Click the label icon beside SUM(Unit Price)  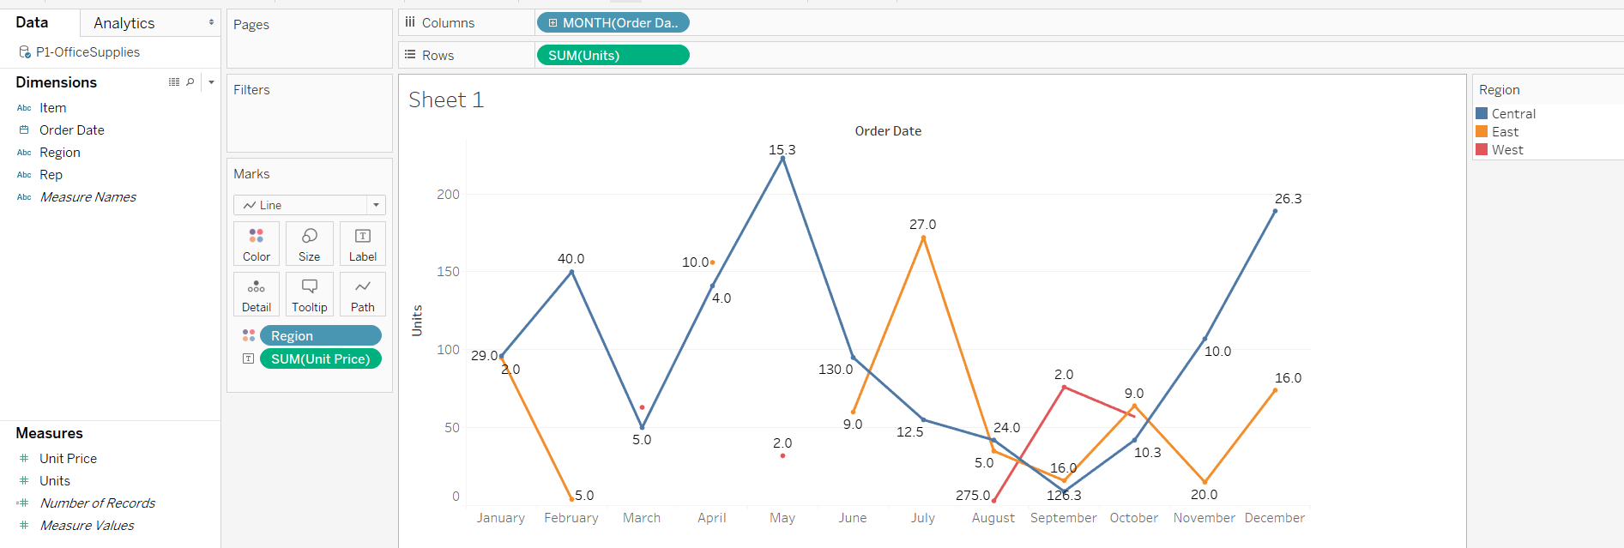[248, 358]
